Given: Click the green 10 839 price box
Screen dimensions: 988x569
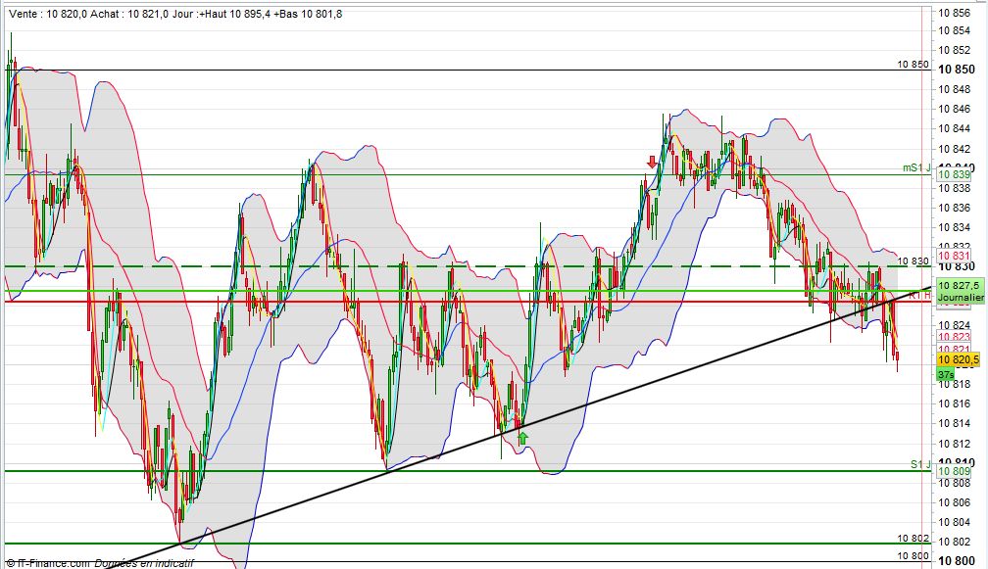Looking at the screenshot, I should (954, 174).
